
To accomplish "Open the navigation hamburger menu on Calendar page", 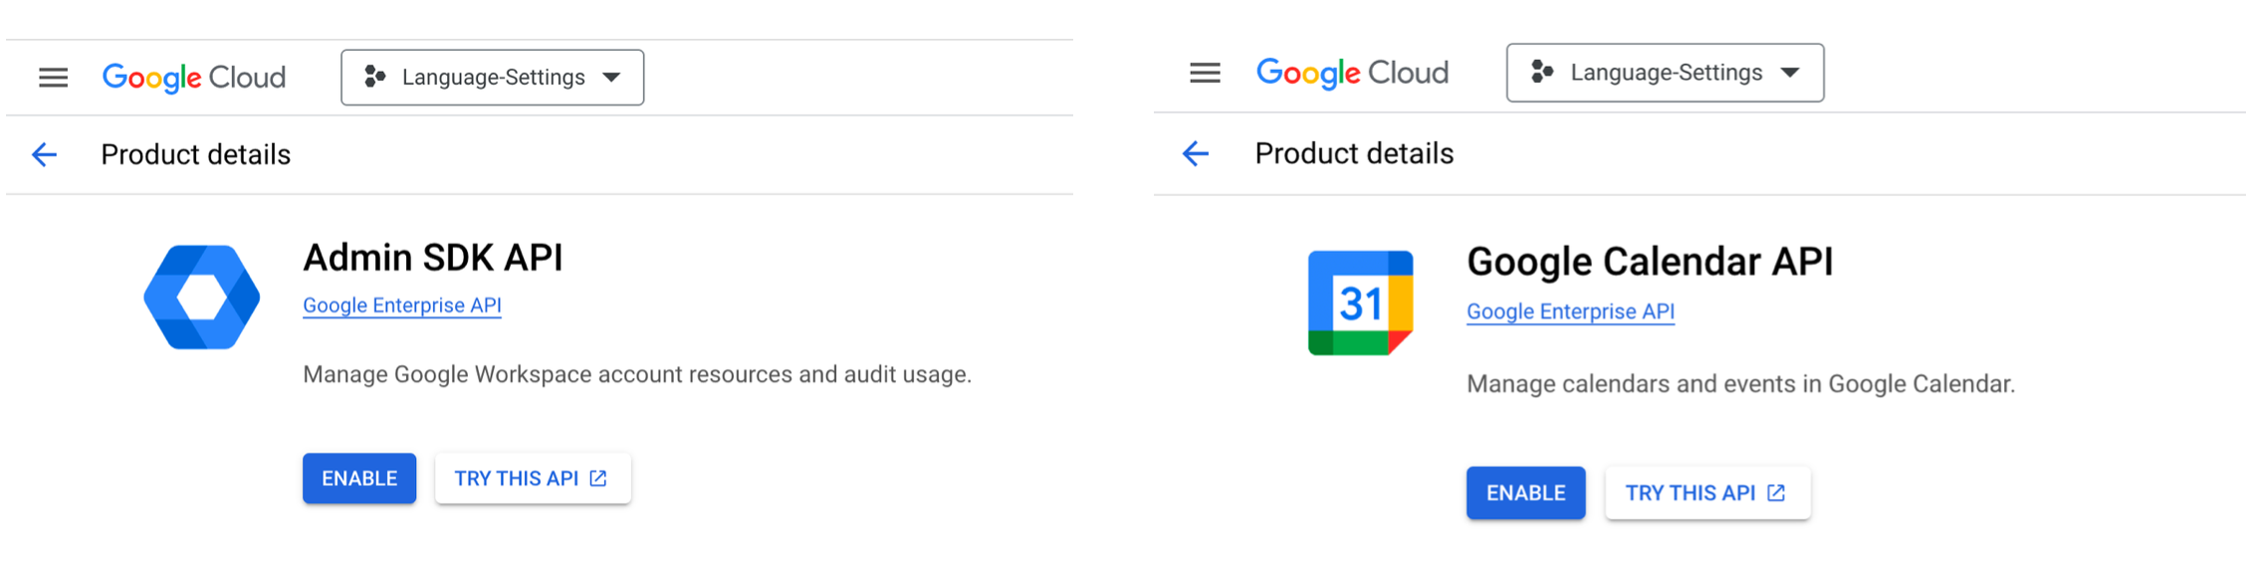I will click(x=1204, y=73).
